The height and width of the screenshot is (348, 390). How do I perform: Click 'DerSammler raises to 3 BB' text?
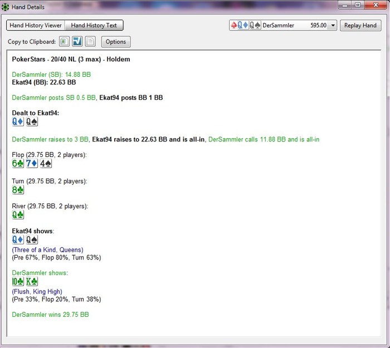50,139
